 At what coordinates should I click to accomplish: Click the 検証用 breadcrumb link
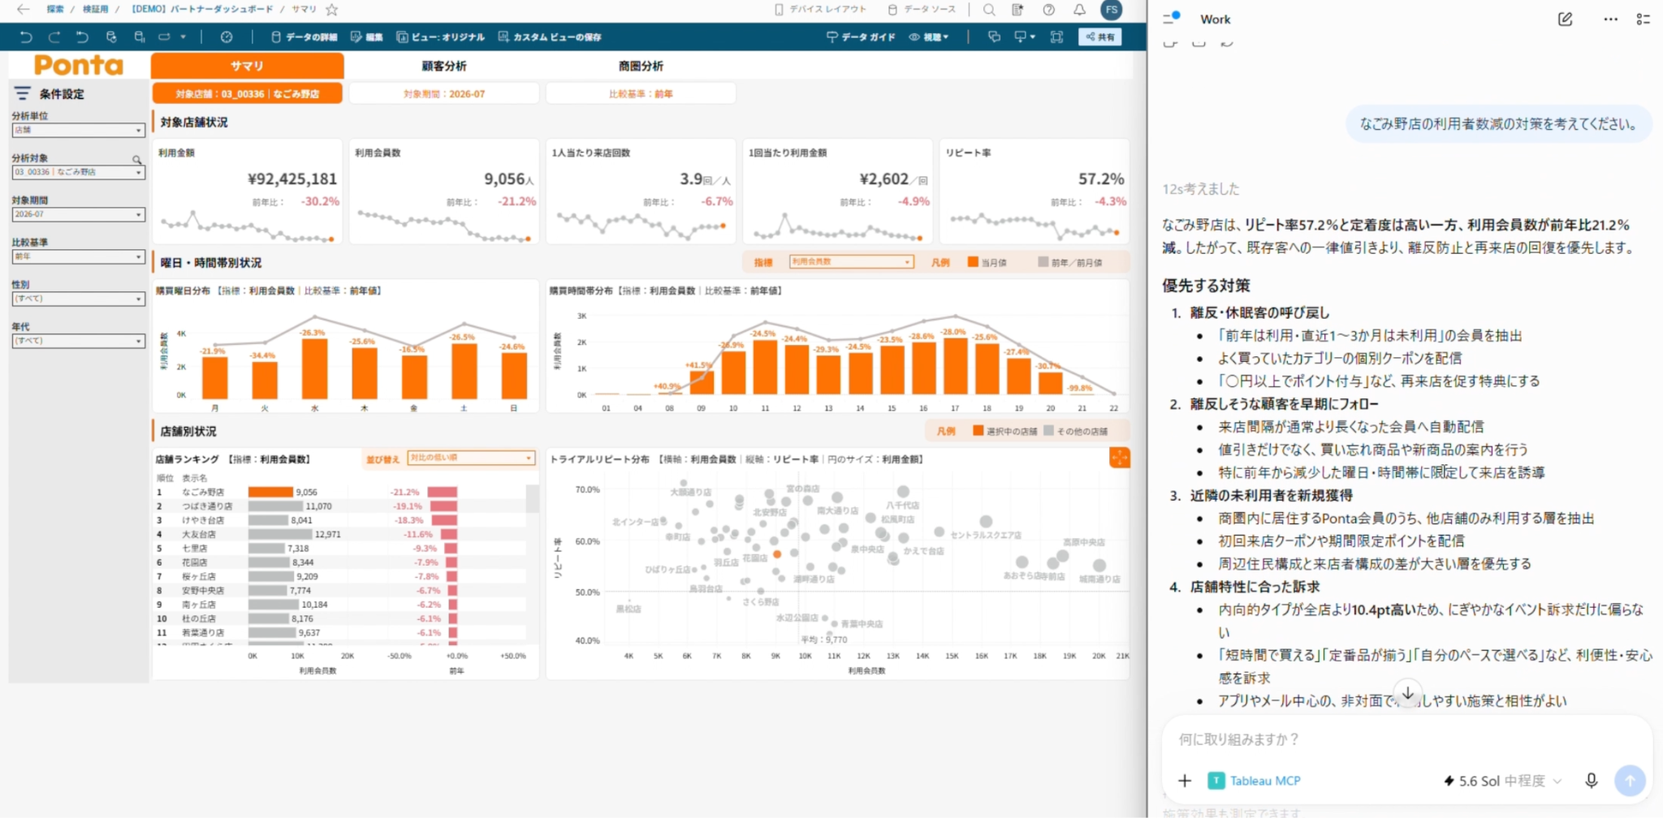pyautogui.click(x=95, y=10)
